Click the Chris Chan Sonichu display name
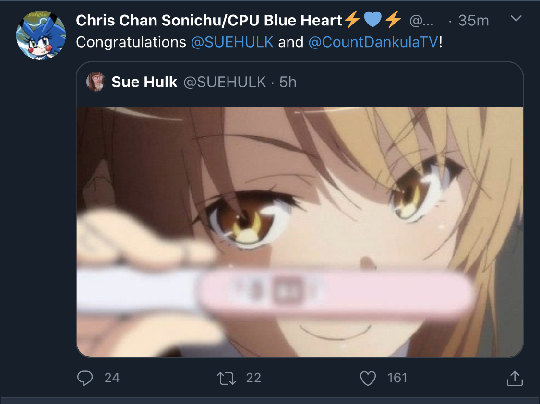Viewport: 540px width, 404px height. [x=209, y=20]
